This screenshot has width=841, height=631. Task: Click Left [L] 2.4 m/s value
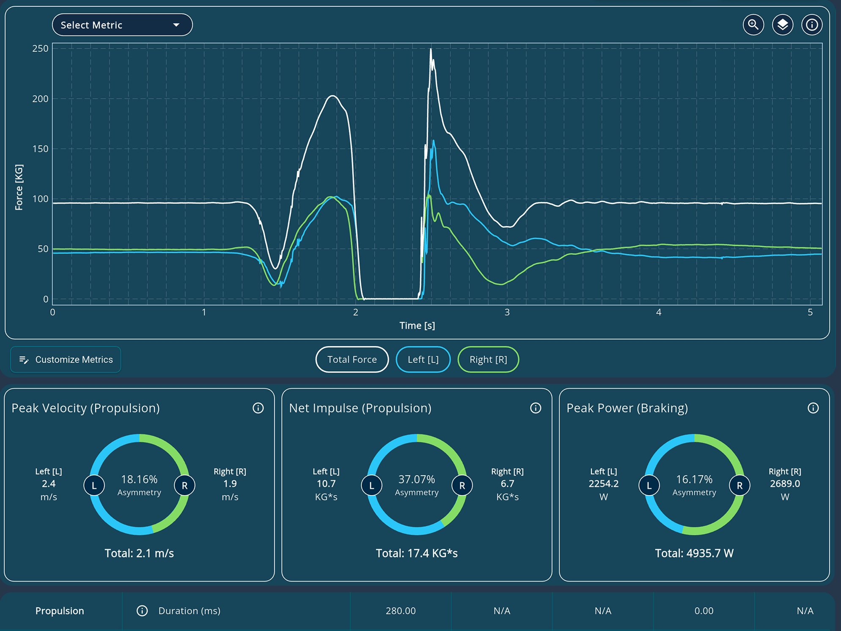(x=49, y=484)
